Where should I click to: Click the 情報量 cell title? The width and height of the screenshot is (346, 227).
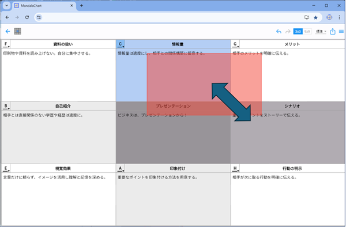pyautogui.click(x=178, y=44)
